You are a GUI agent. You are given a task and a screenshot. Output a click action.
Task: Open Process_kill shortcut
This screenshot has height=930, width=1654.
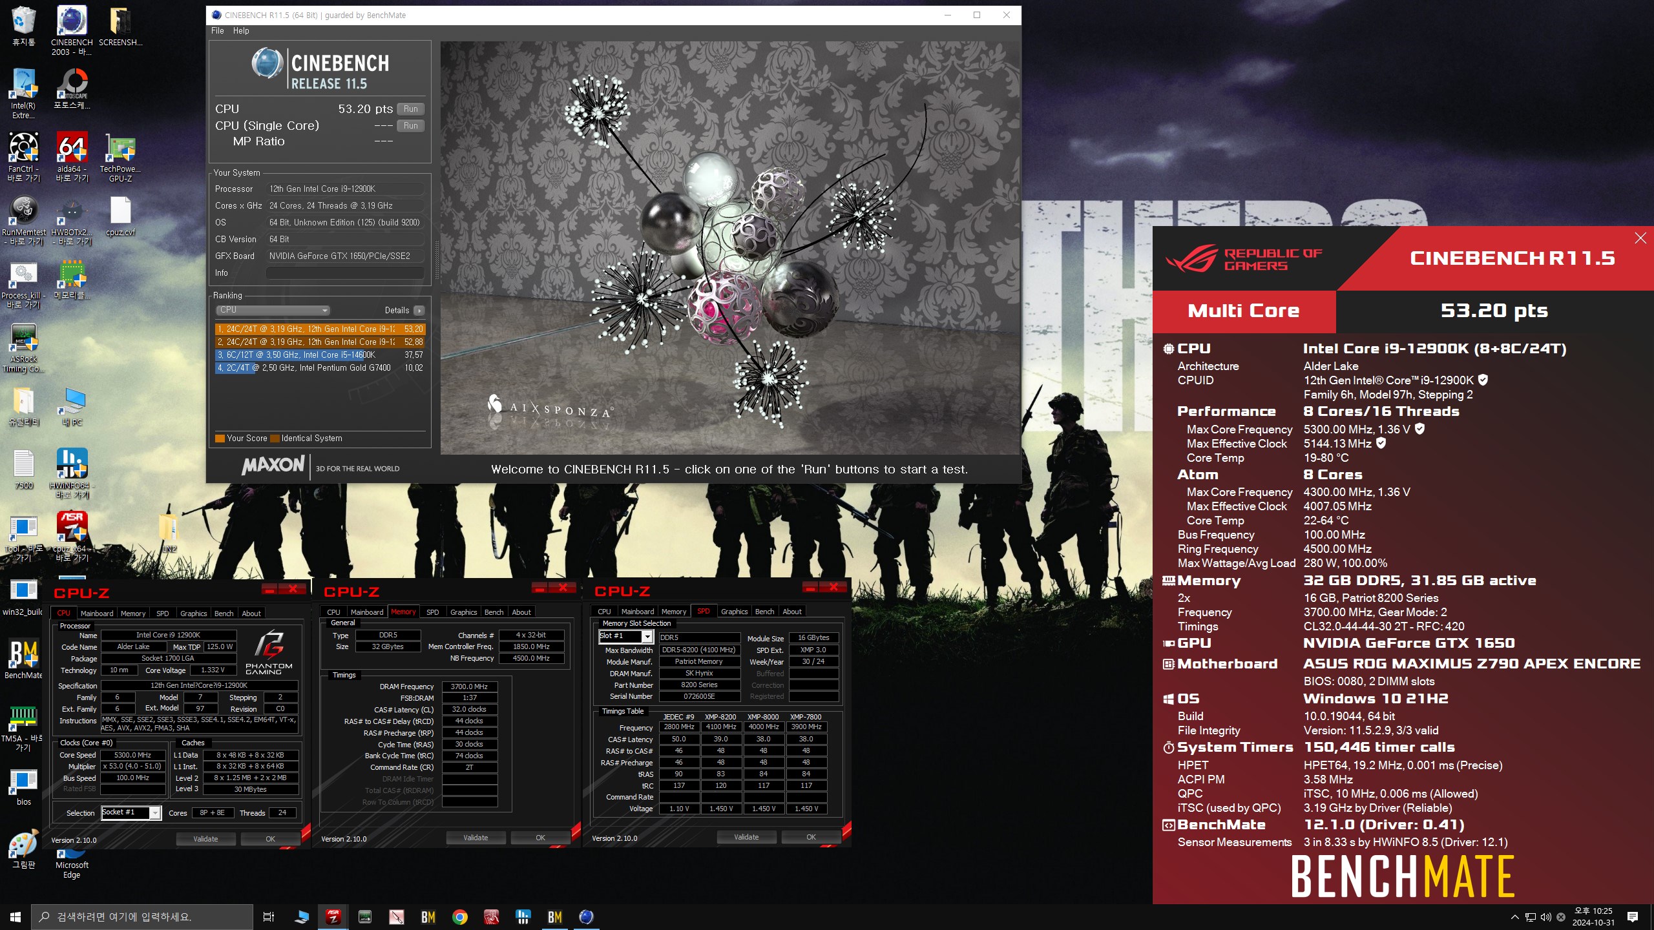pyautogui.click(x=23, y=284)
